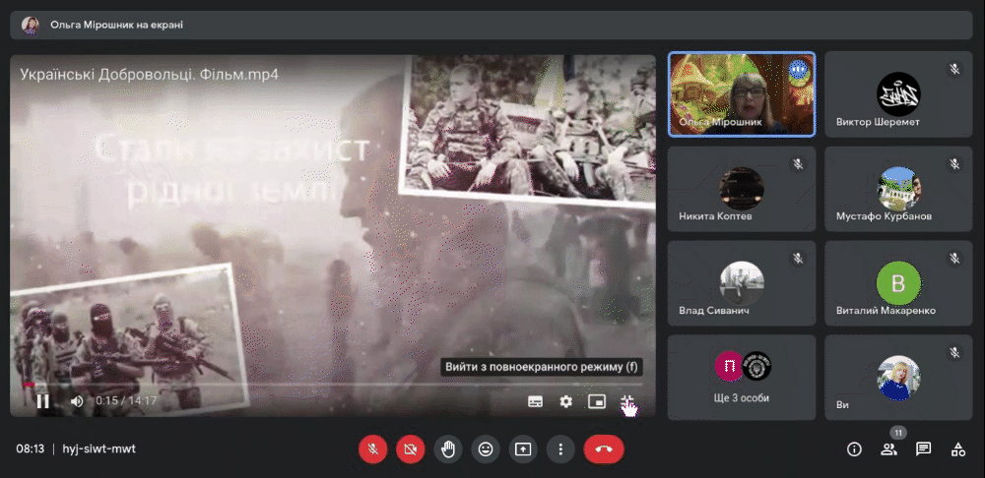985x478 pixels.
Task: Mute the video volume speaker icon
Action: pyautogui.click(x=77, y=401)
